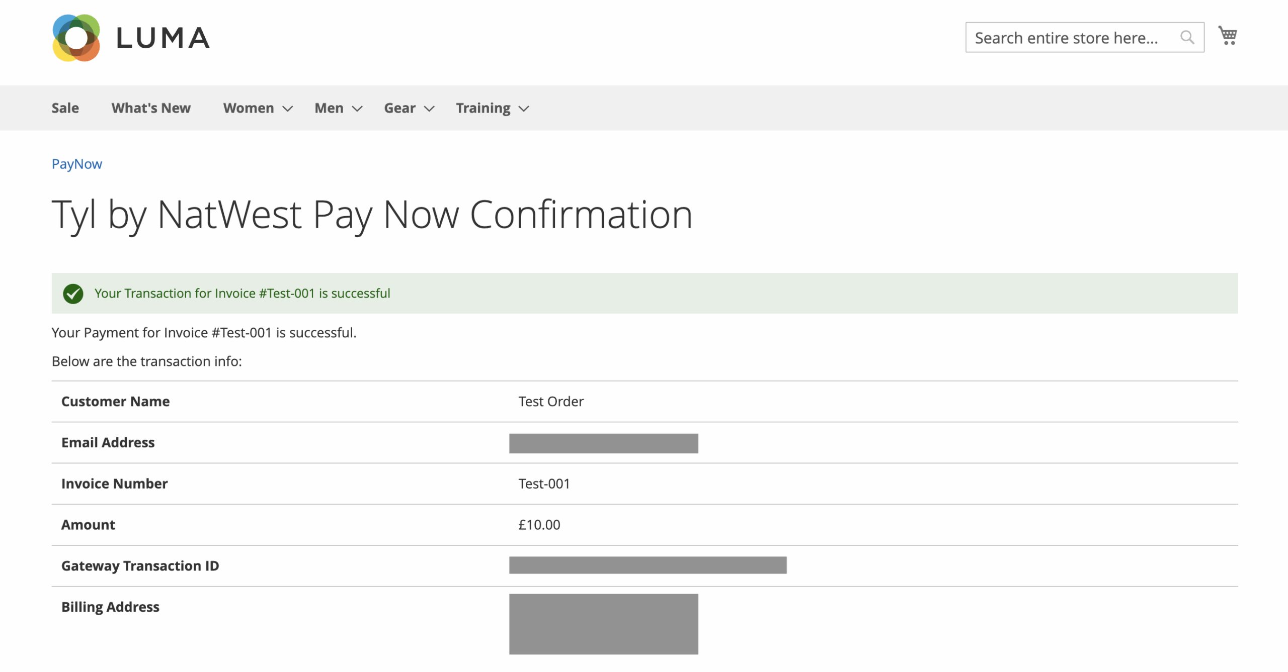Click the green success checkmark icon
Viewport: 1288px width, 672px height.
click(x=73, y=294)
